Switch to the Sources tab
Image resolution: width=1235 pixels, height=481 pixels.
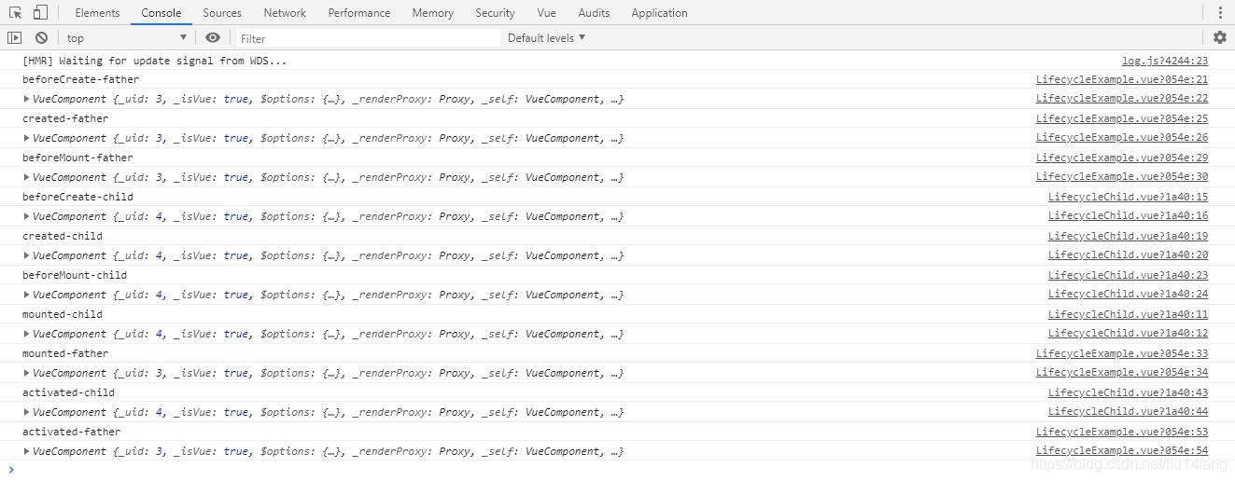click(222, 13)
